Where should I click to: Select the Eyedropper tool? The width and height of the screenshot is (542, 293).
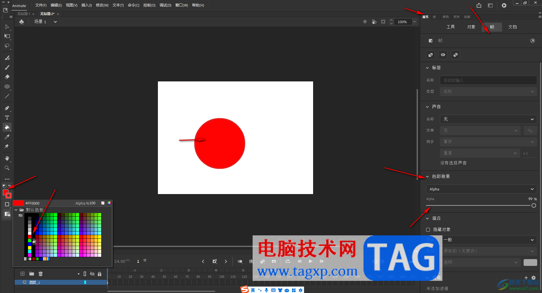pyautogui.click(x=7, y=137)
